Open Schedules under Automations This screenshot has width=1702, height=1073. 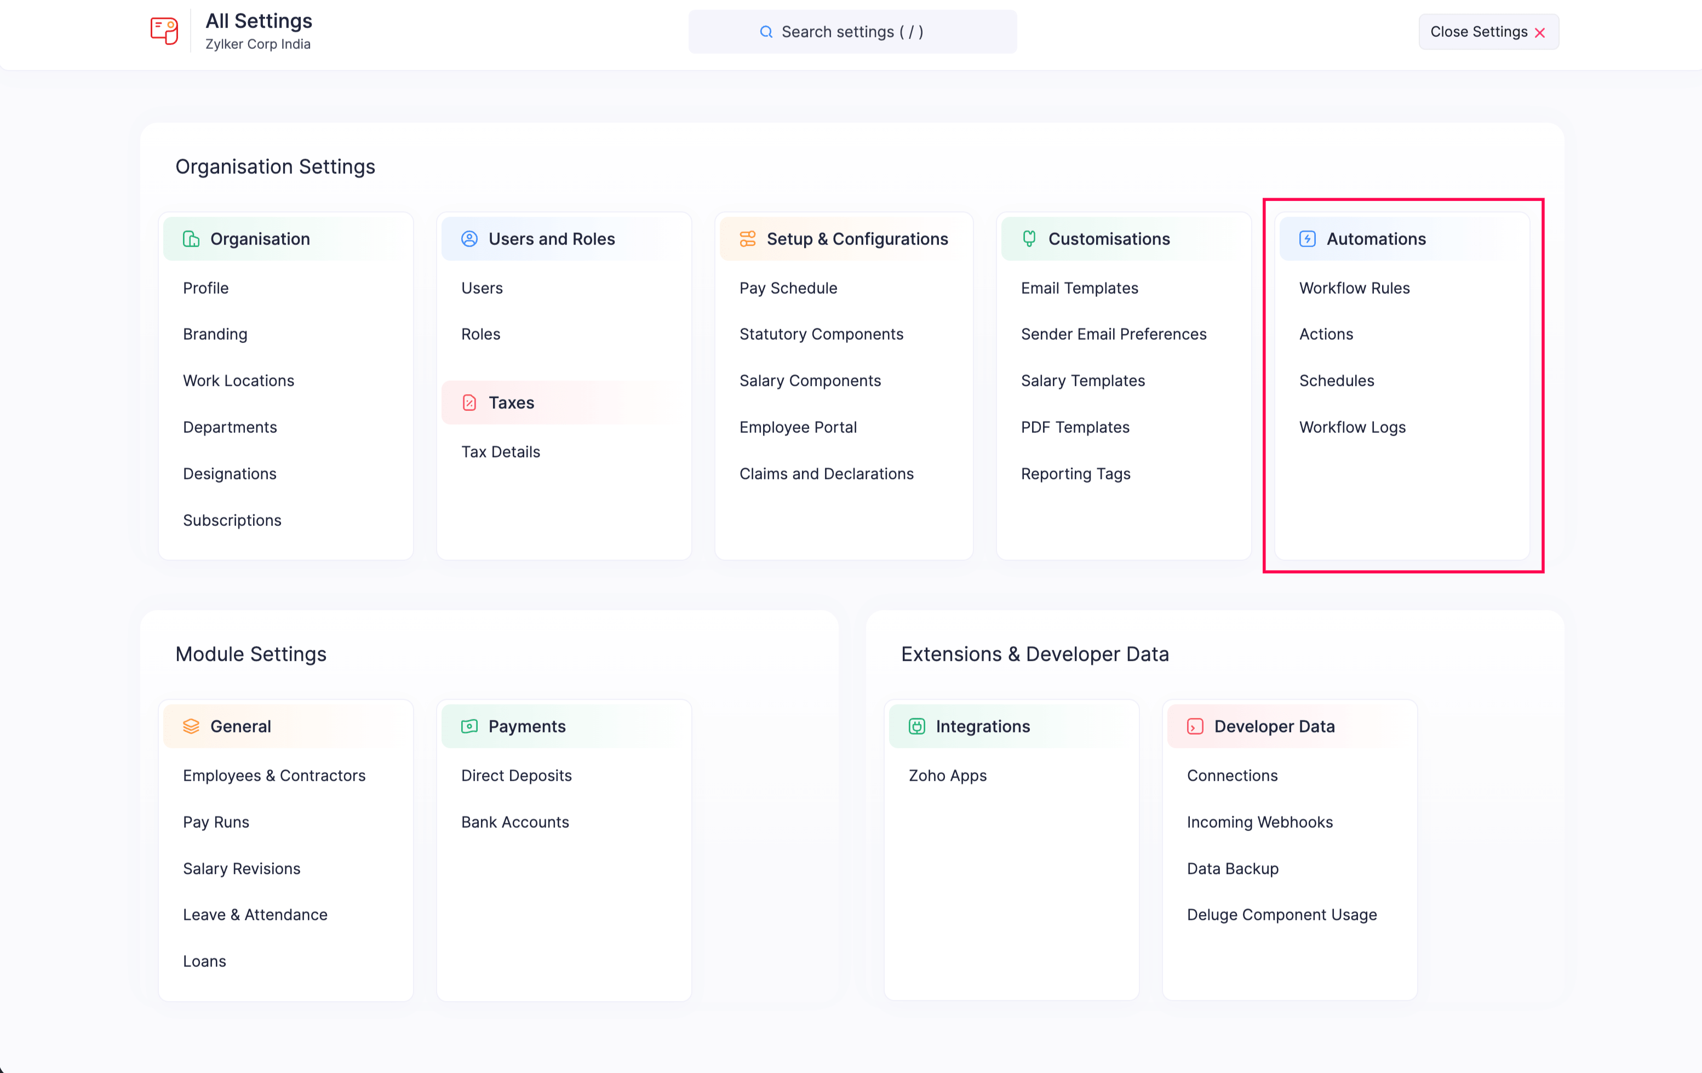pyautogui.click(x=1337, y=381)
